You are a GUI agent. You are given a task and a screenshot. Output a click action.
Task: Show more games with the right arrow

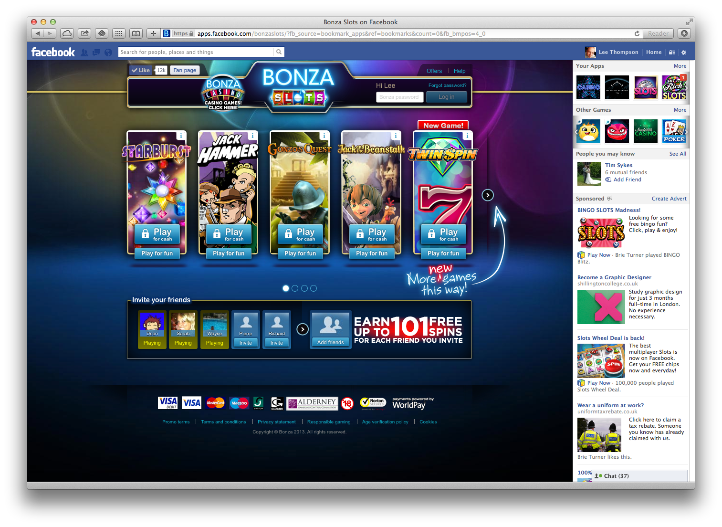click(487, 195)
